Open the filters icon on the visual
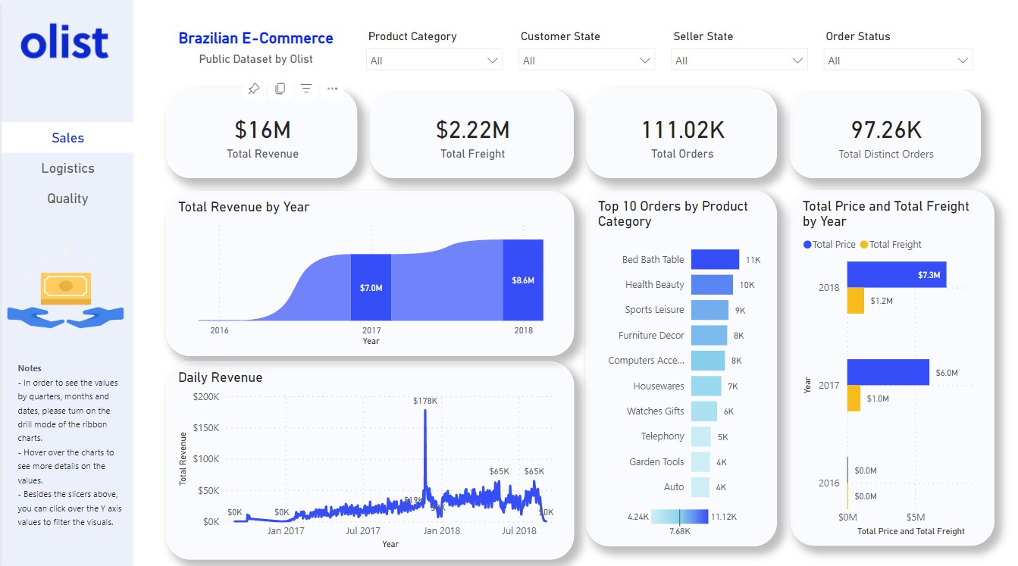 pos(306,89)
